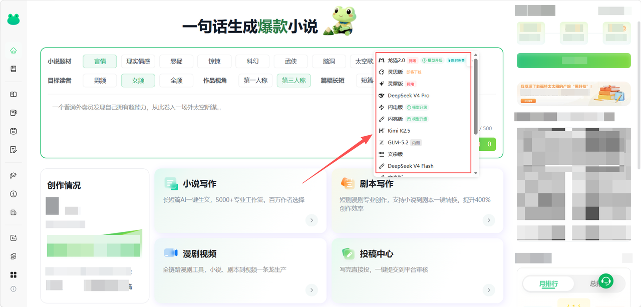The image size is (641, 307).
Task: Click the lightning icon beside 闪电版
Action: tap(382, 107)
